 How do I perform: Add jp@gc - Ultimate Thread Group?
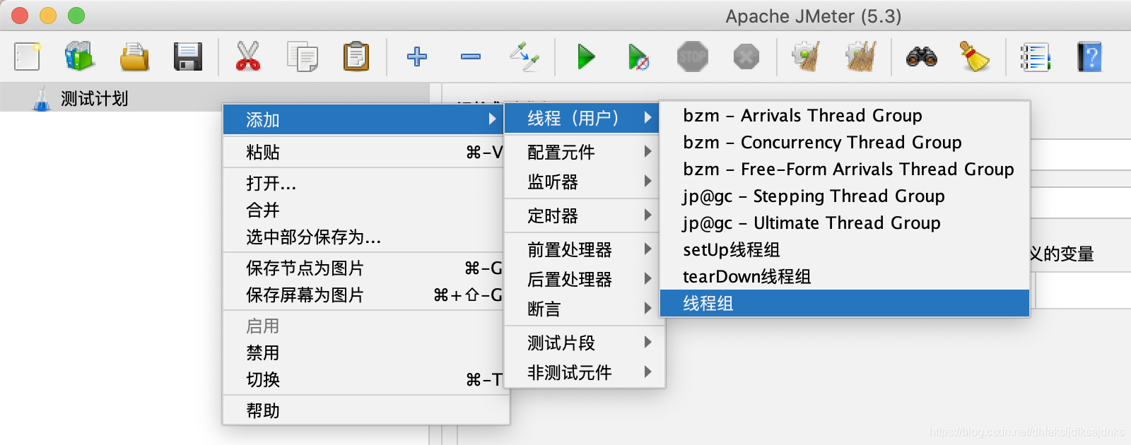[x=844, y=222]
